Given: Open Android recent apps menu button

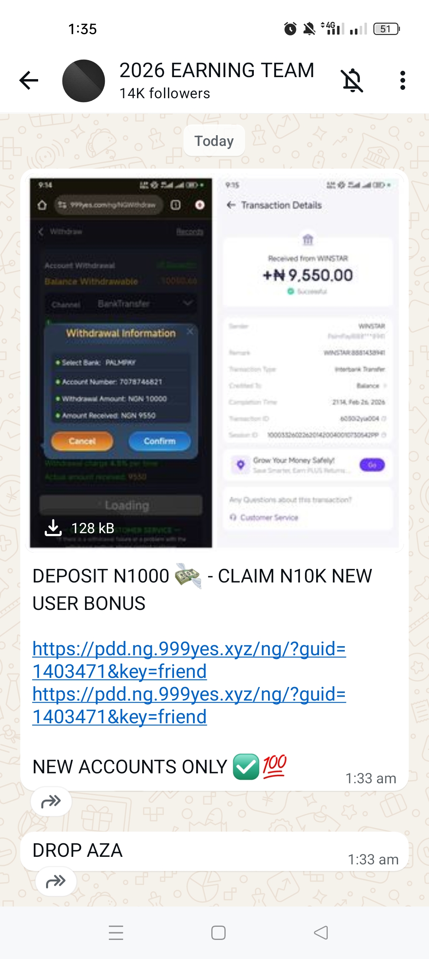Looking at the screenshot, I should point(116,933).
